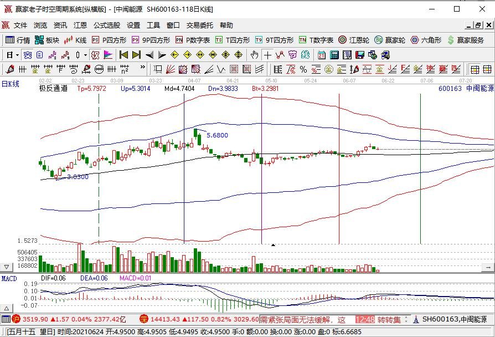This screenshot has width=495, height=337.
Task: Open the 窗口 menu
Action: [x=173, y=25]
